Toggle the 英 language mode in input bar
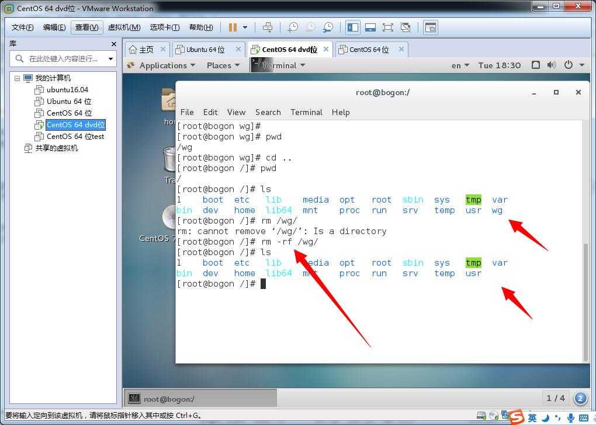Viewport: 596px width, 425px height. coord(532,418)
